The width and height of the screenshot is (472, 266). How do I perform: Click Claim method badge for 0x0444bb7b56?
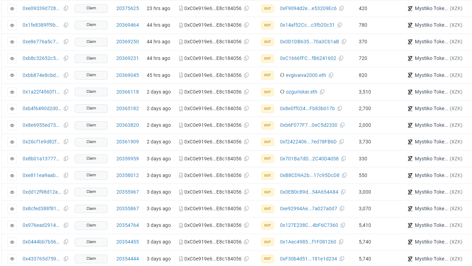click(91, 242)
